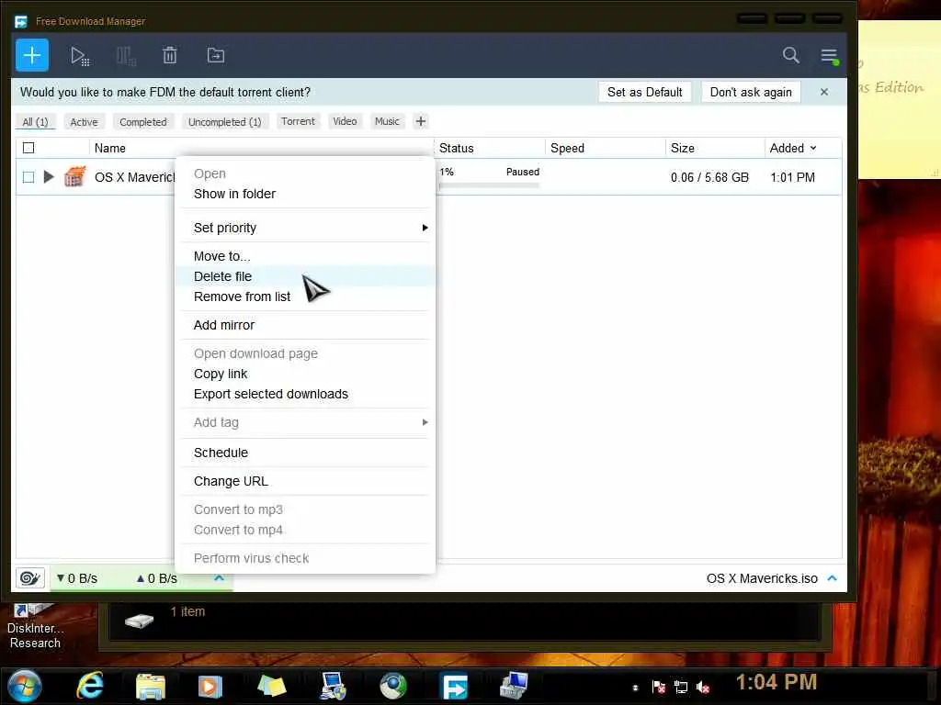
Task: Click the move to folder toolbar icon
Action: tap(215, 56)
